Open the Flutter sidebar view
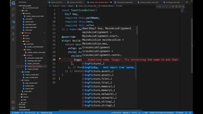The image size is (203, 114). point(13,40)
